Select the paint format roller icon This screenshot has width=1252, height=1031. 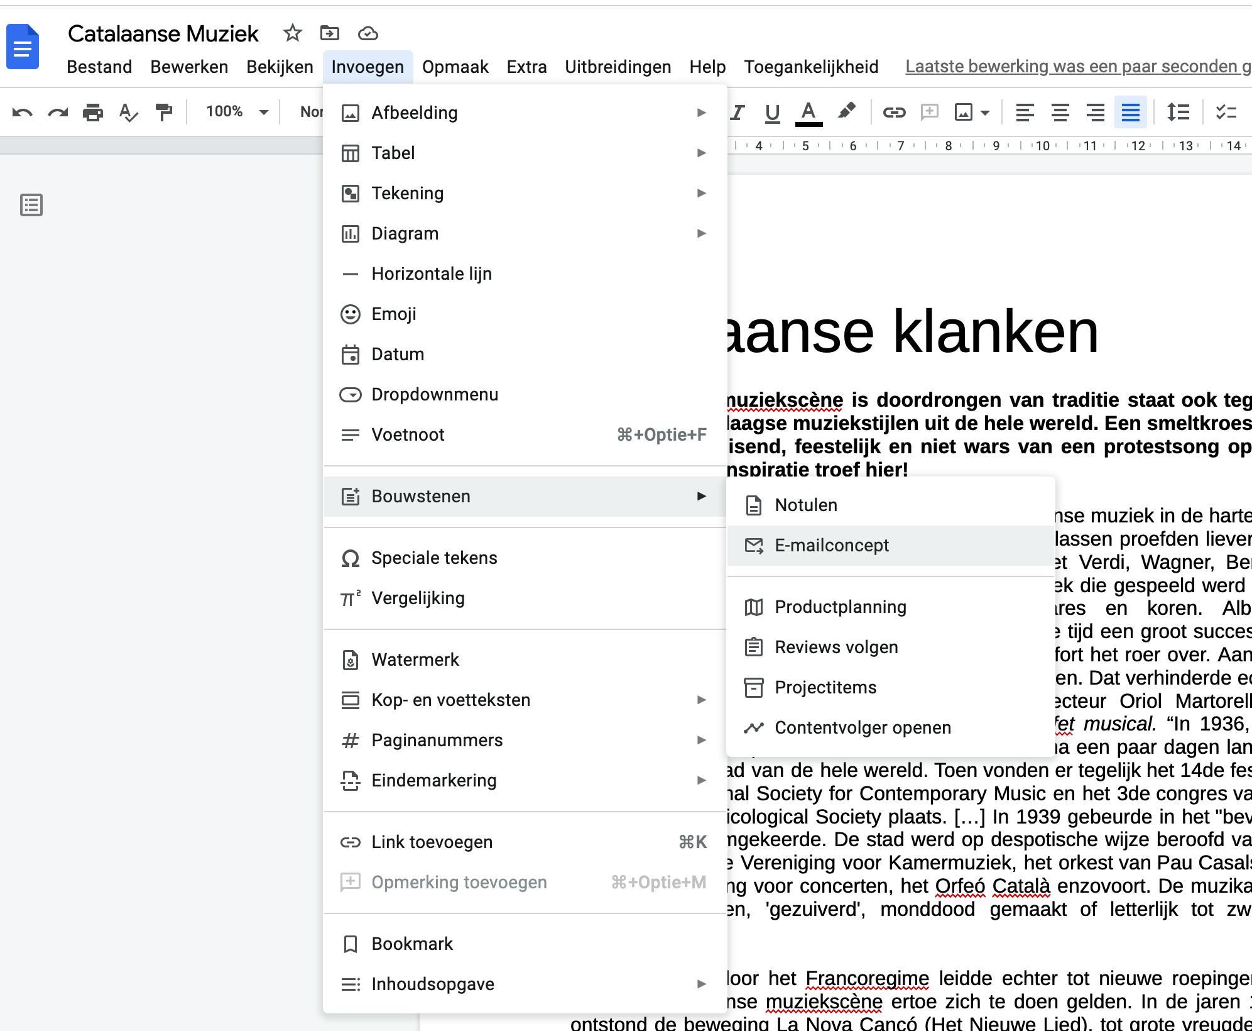[164, 113]
